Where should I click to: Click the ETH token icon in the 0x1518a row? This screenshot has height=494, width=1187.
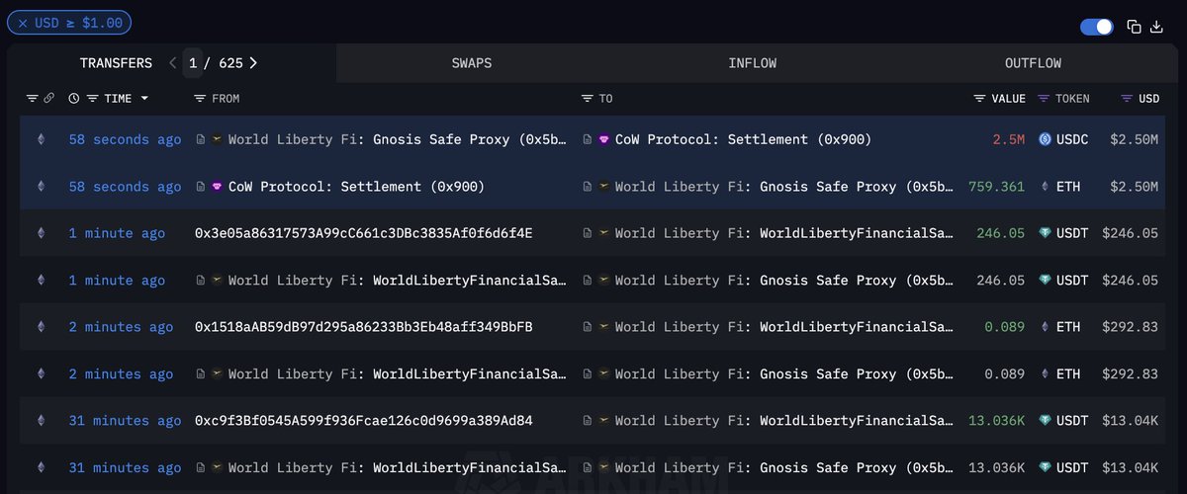pos(1045,327)
